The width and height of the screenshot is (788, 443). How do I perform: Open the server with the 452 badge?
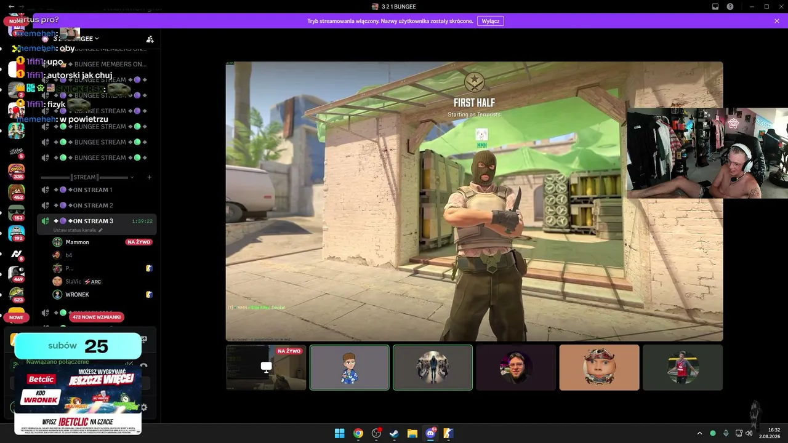pos(16,192)
